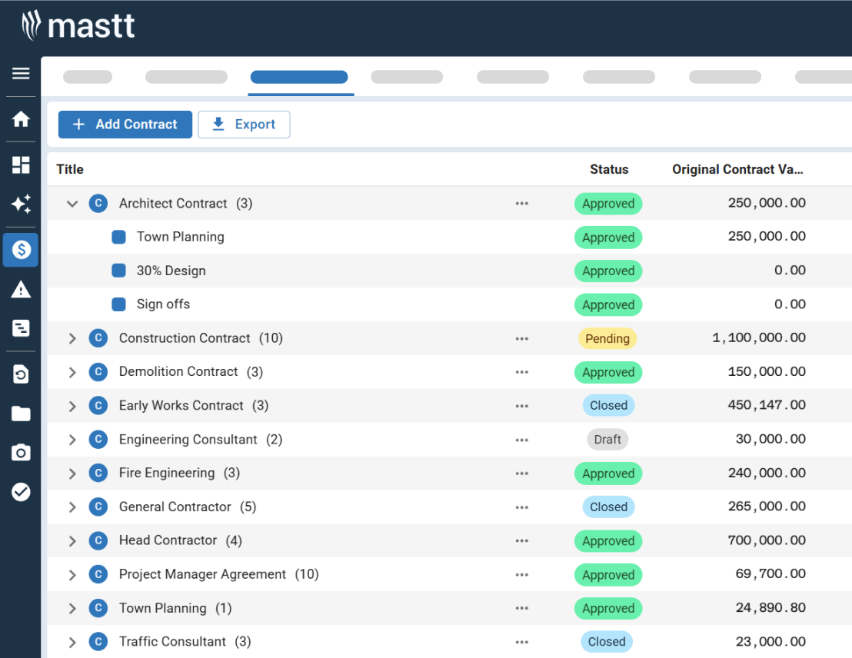Open the risks warning-triangle icon in sidebar
Image resolution: width=852 pixels, height=658 pixels.
[21, 289]
